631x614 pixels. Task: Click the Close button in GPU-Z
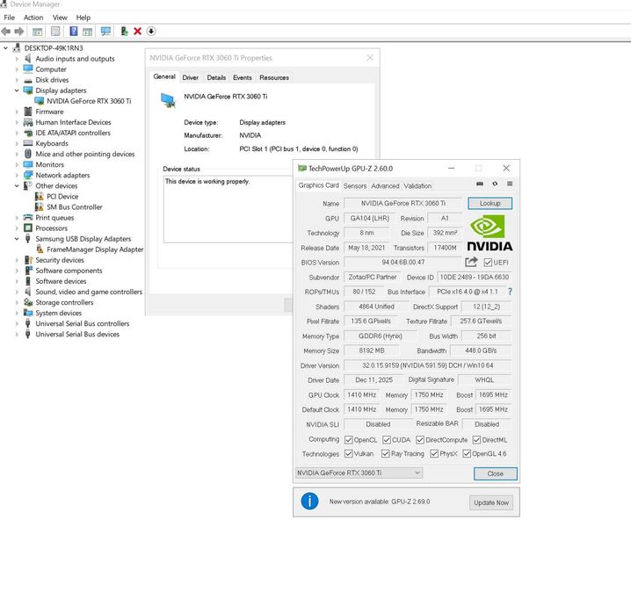(x=496, y=473)
